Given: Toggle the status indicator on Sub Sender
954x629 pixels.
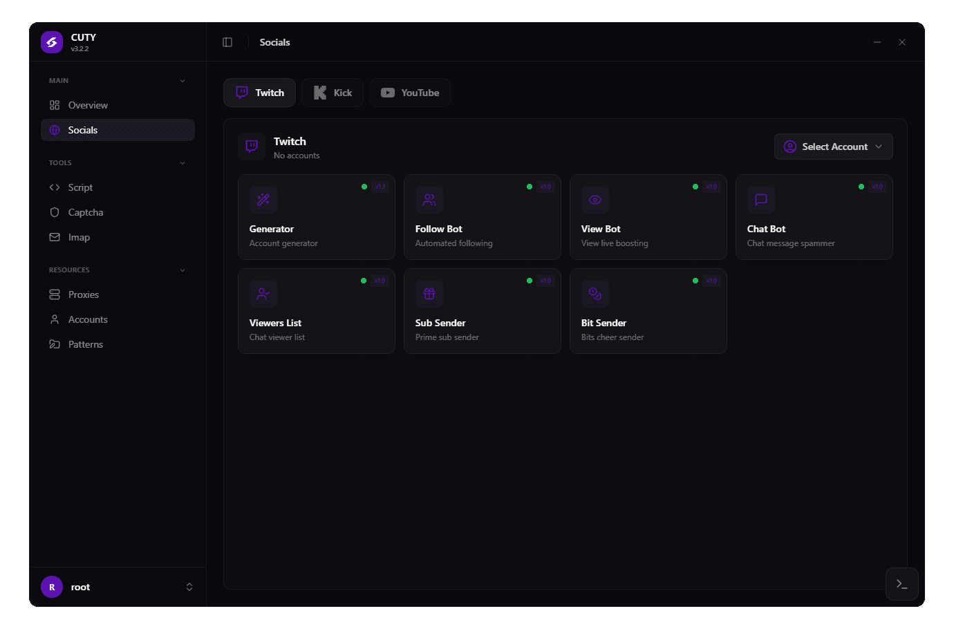Looking at the screenshot, I should point(530,280).
